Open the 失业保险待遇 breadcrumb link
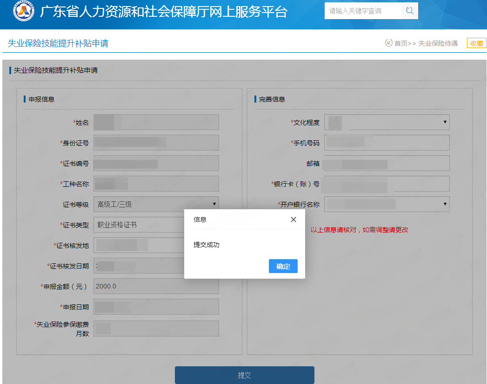This screenshot has height=384, width=487. [x=438, y=43]
